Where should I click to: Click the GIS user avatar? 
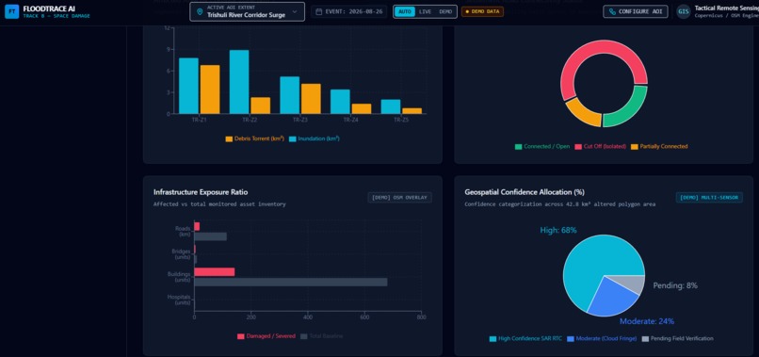pos(683,11)
